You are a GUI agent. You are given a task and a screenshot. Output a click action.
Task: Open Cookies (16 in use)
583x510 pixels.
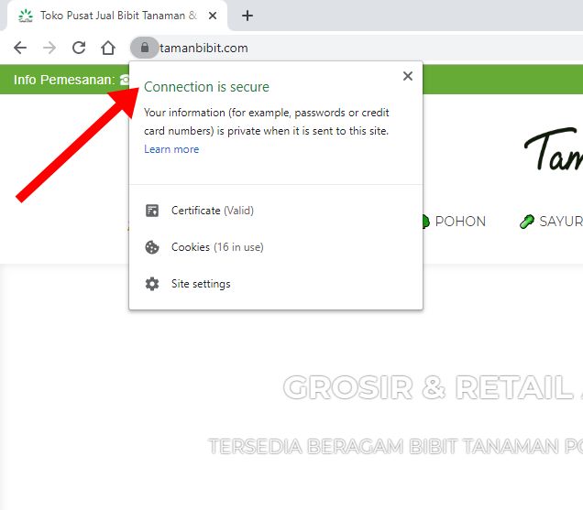click(276, 247)
